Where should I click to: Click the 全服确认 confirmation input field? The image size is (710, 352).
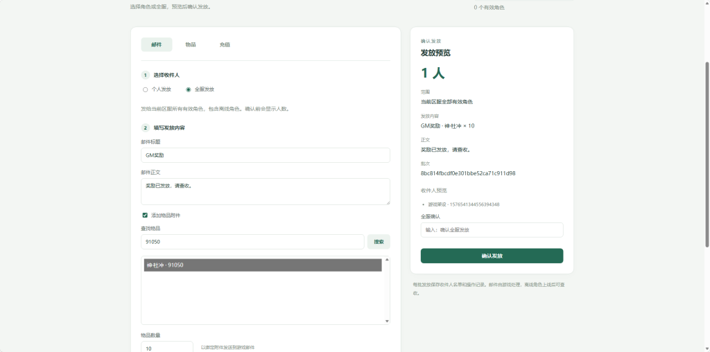[x=492, y=230]
